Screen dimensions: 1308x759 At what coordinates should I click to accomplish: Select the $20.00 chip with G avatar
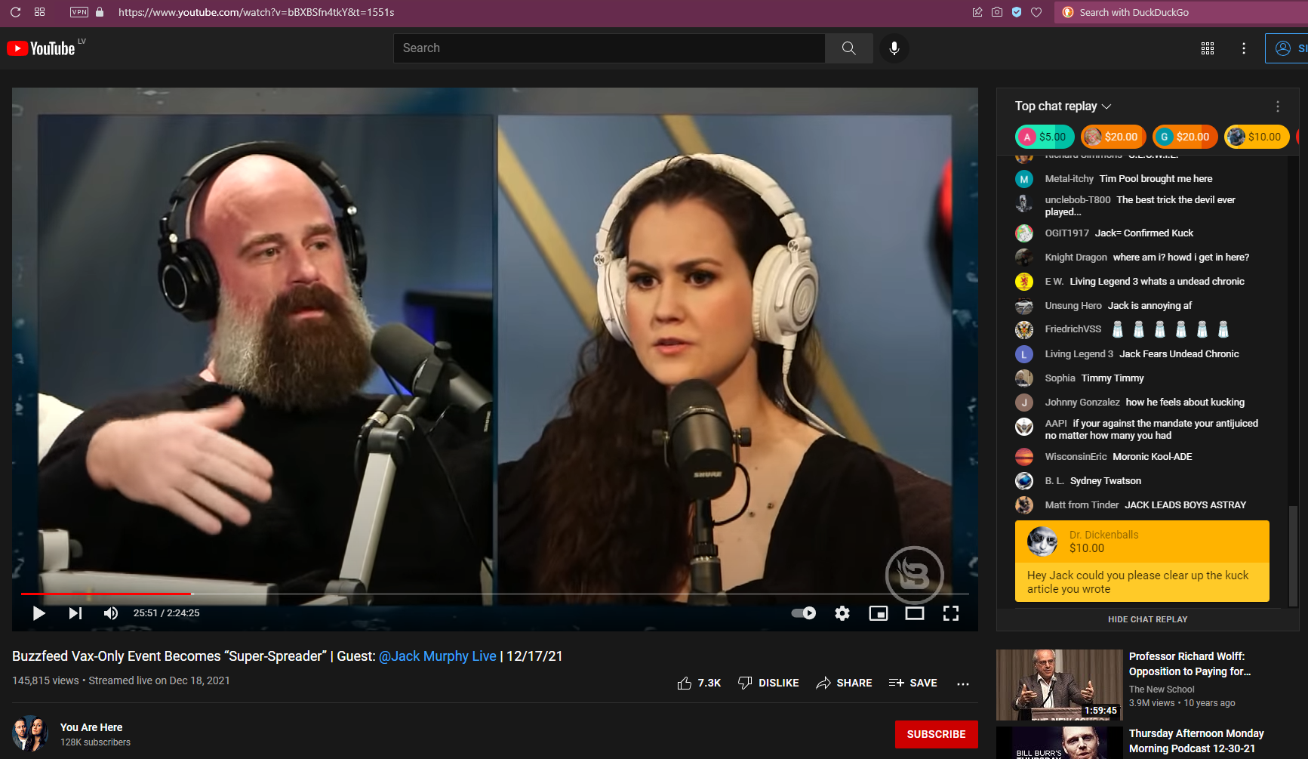(x=1185, y=137)
